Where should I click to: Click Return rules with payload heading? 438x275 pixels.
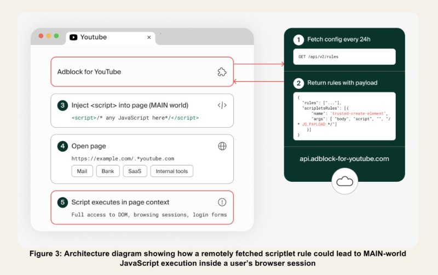(342, 83)
